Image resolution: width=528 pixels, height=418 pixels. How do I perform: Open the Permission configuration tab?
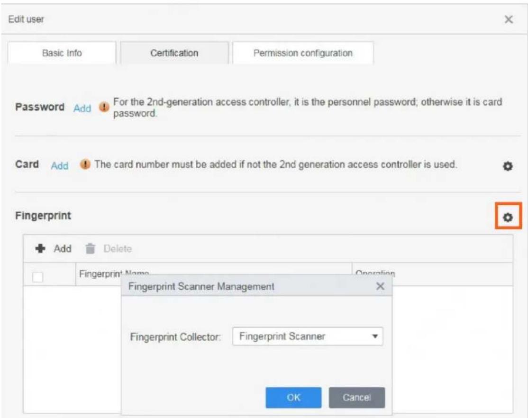(x=303, y=53)
